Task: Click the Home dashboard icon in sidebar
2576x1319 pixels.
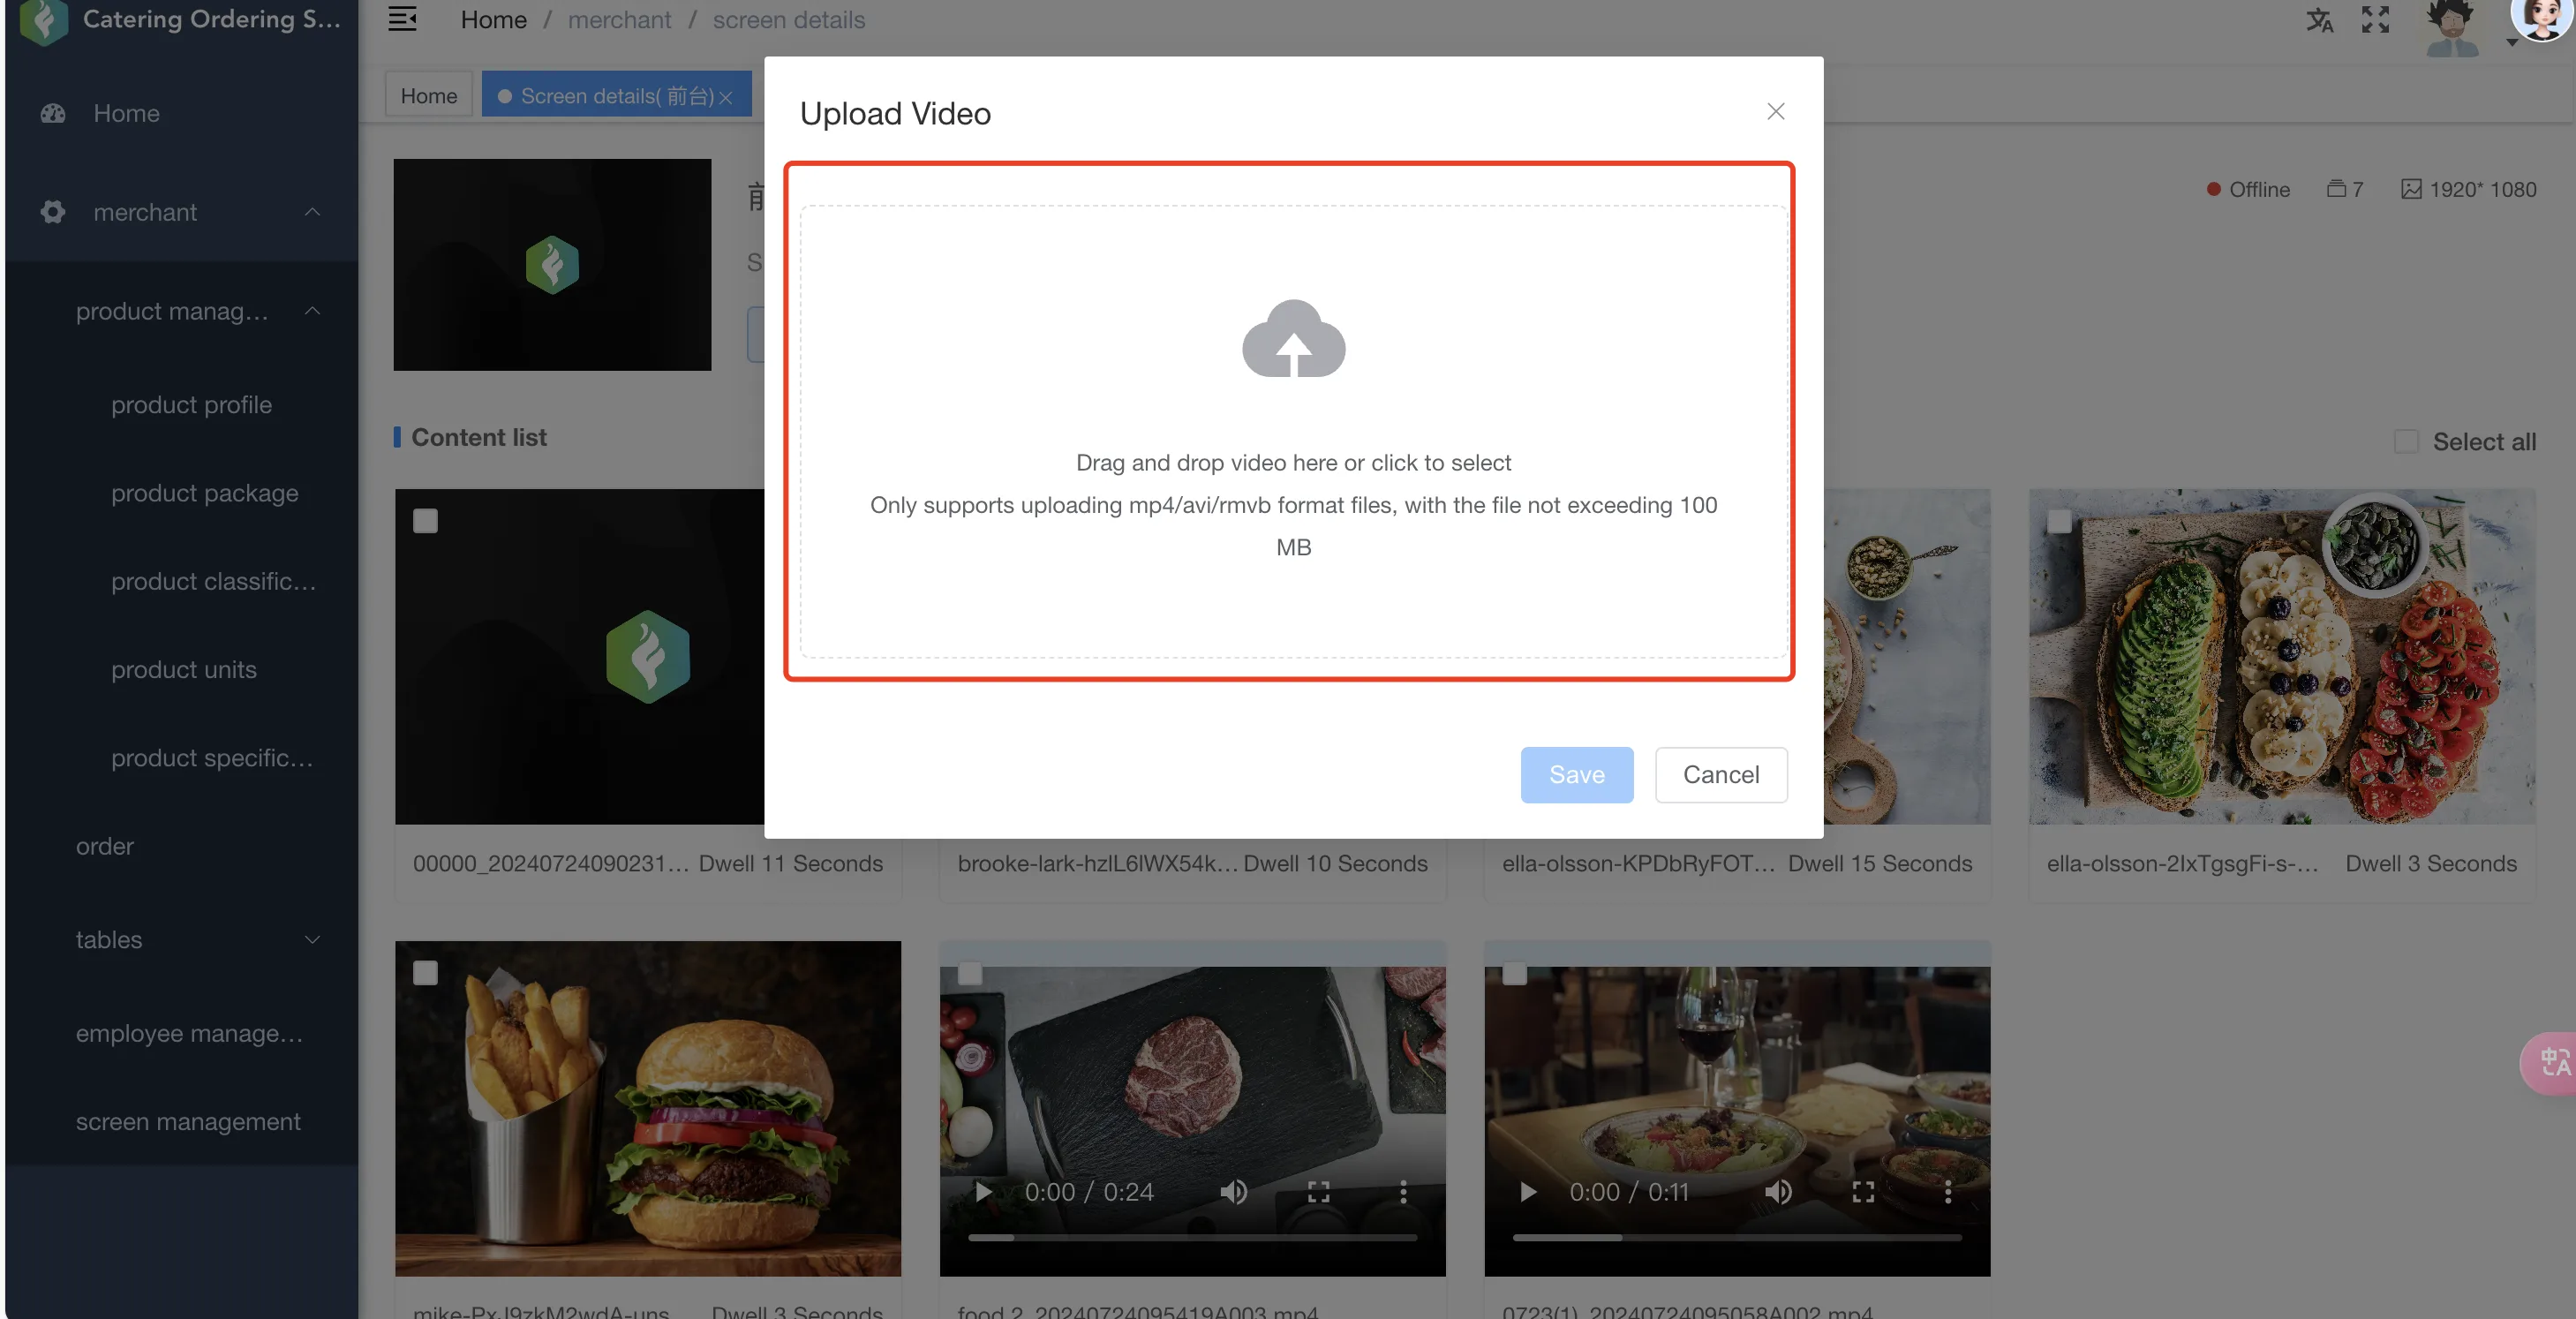Action: click(53, 113)
